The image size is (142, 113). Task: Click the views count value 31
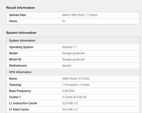pyautogui.click(x=64, y=21)
